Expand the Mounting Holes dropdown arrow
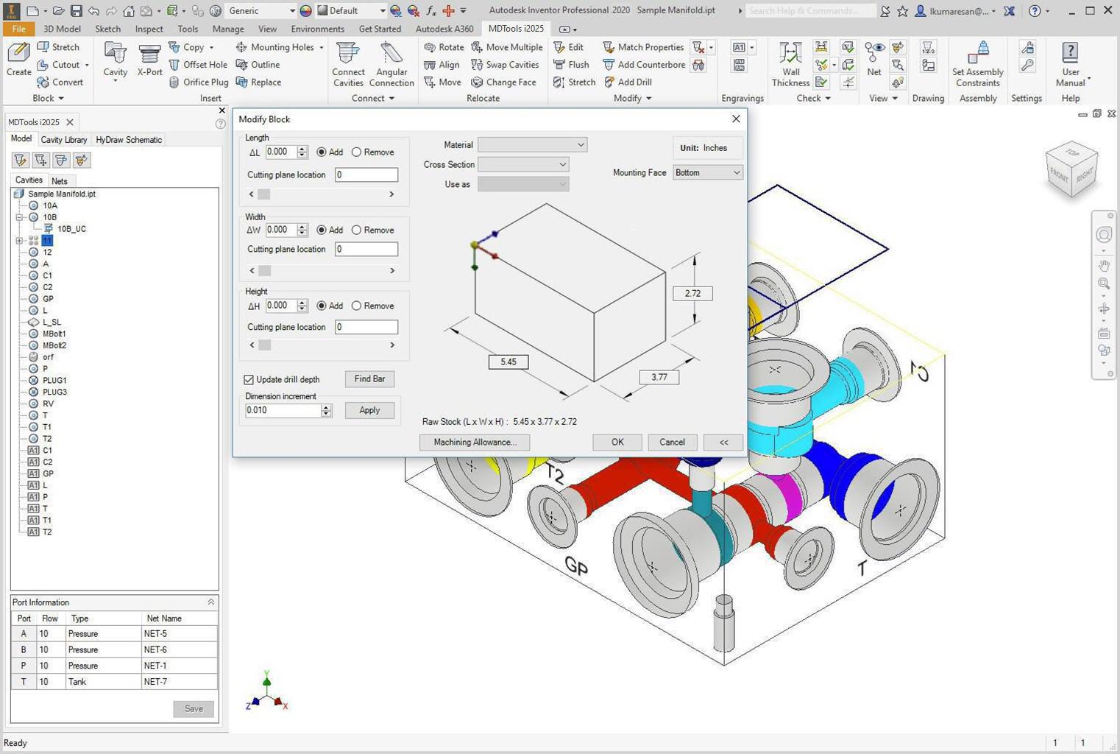The height and width of the screenshot is (754, 1120). [322, 48]
